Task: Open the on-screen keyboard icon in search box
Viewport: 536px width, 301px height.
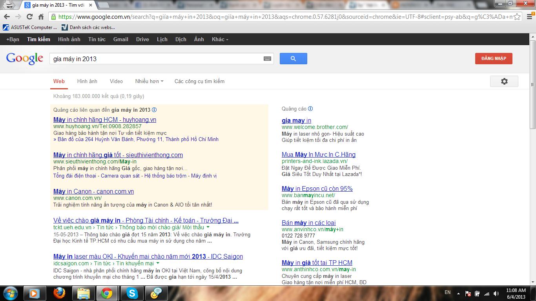Action: pos(267,59)
